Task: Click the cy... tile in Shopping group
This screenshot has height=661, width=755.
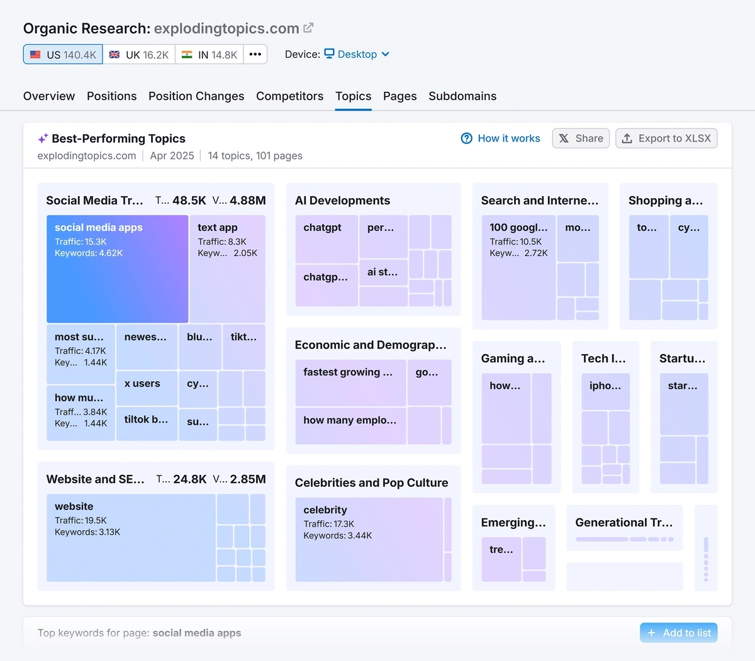Action: pyautogui.click(x=689, y=247)
